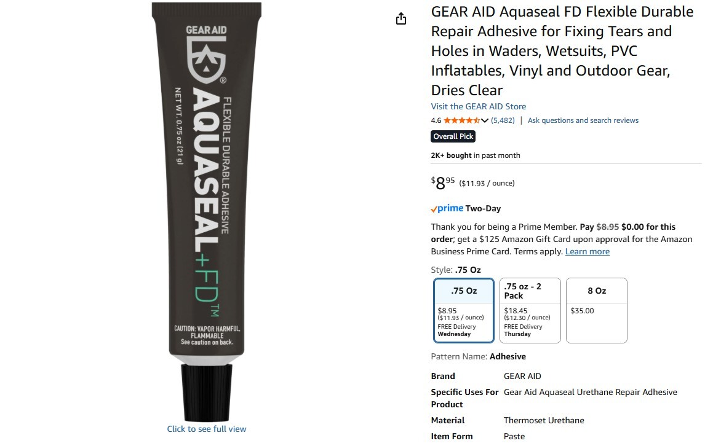Select the .75 oz - 2 Pack option

coord(530,310)
